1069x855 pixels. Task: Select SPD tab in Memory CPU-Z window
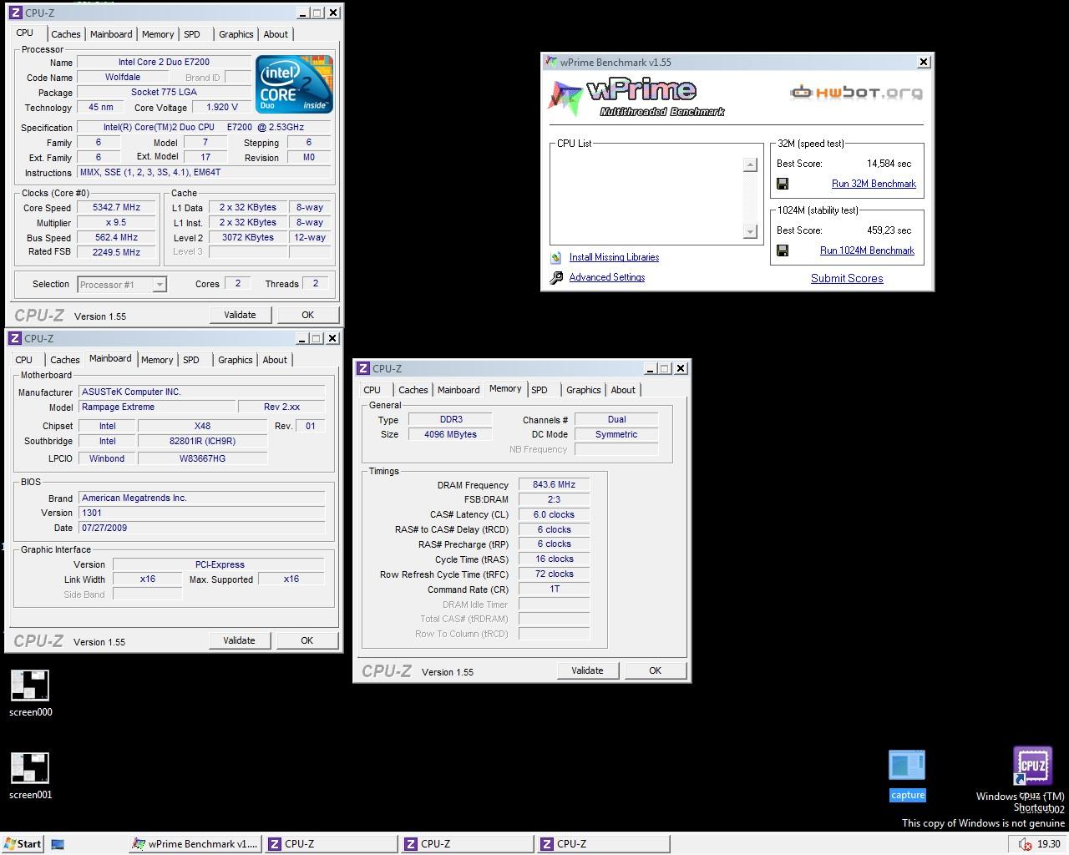click(540, 390)
